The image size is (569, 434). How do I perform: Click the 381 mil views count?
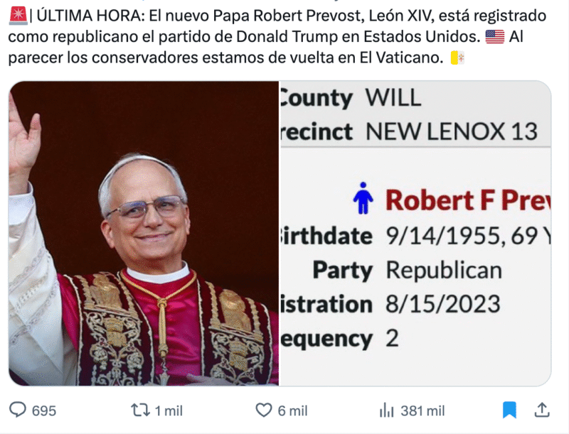[x=422, y=411]
